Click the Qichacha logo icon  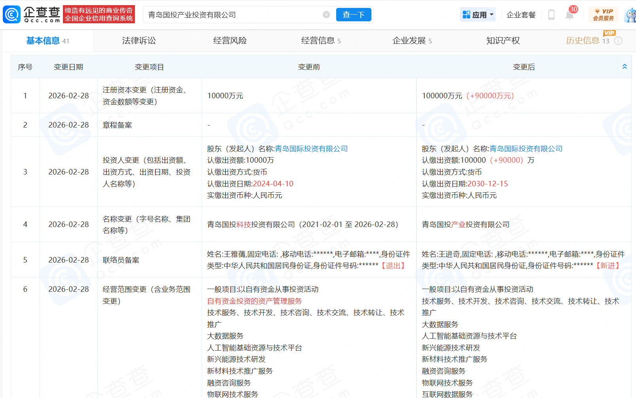click(x=12, y=15)
